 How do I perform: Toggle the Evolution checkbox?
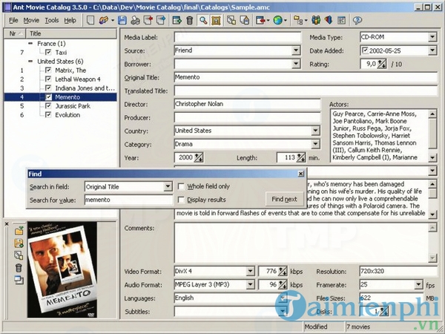pos(48,115)
